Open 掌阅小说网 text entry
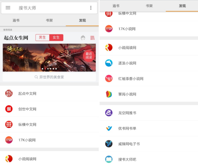 pyautogui.click(x=127, y=94)
